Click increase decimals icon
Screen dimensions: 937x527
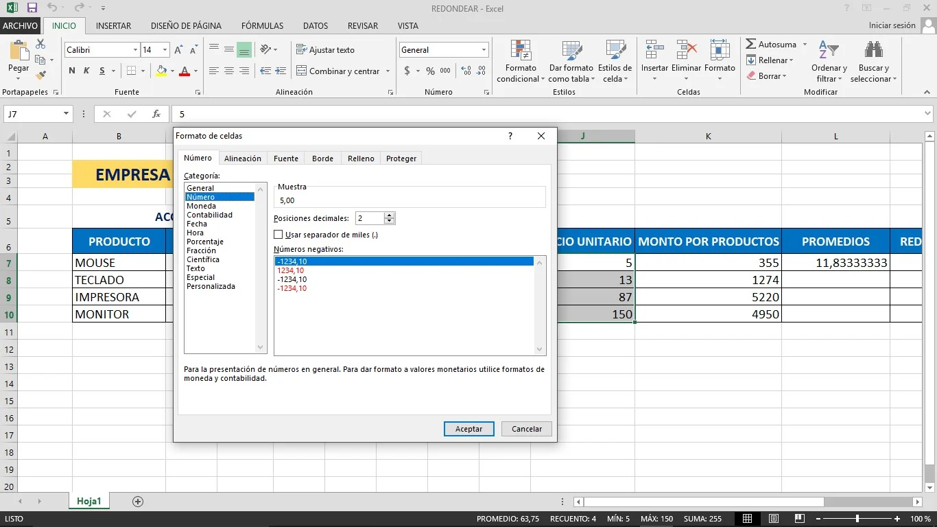466,71
